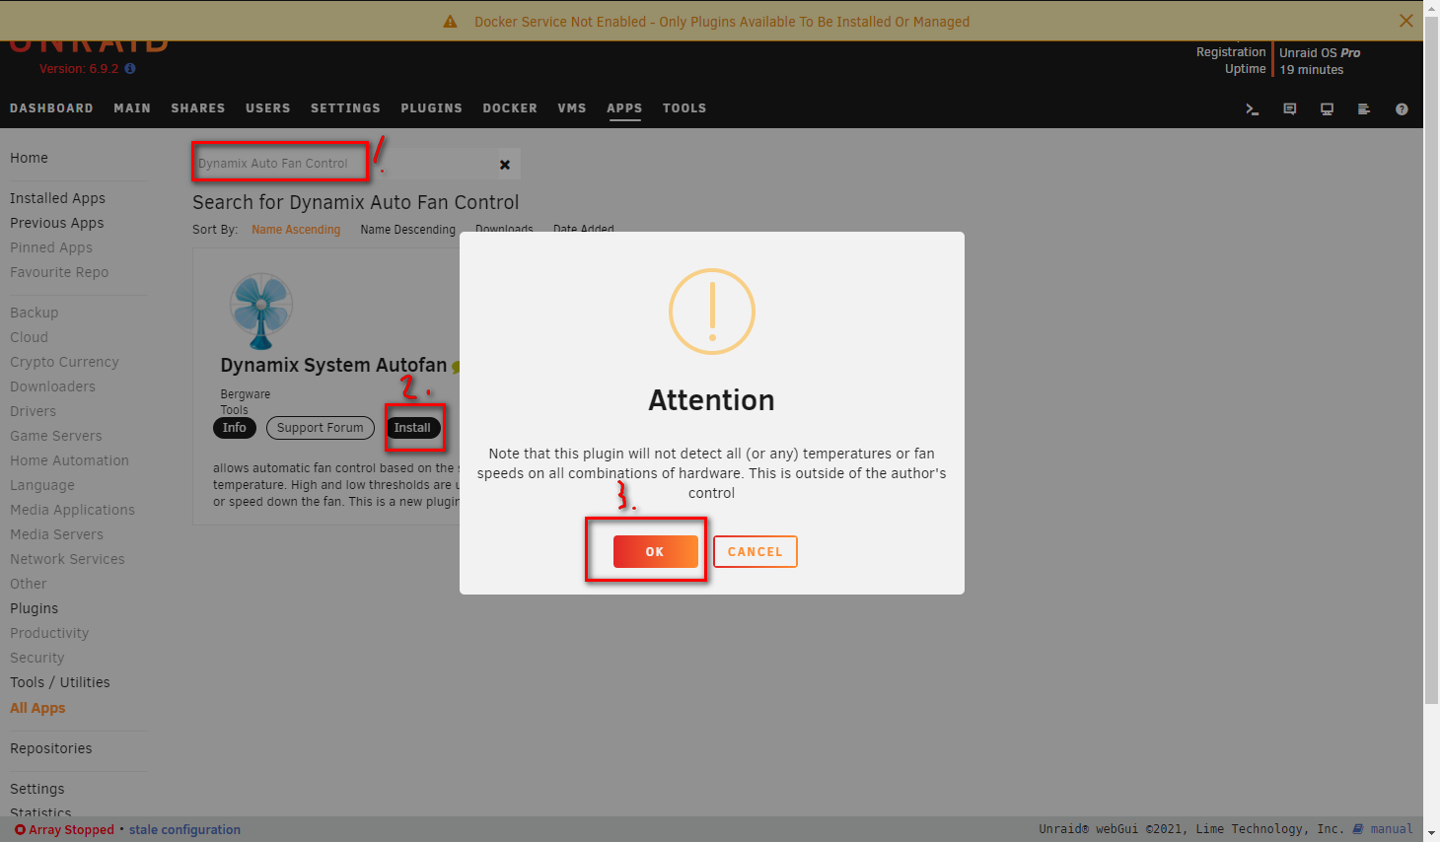Select the Cloud category
This screenshot has width=1440, height=842.
29,337
